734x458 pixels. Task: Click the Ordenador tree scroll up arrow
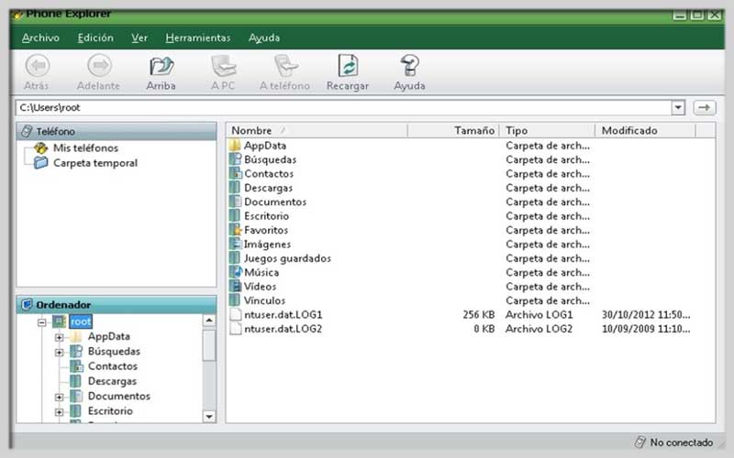coord(209,320)
